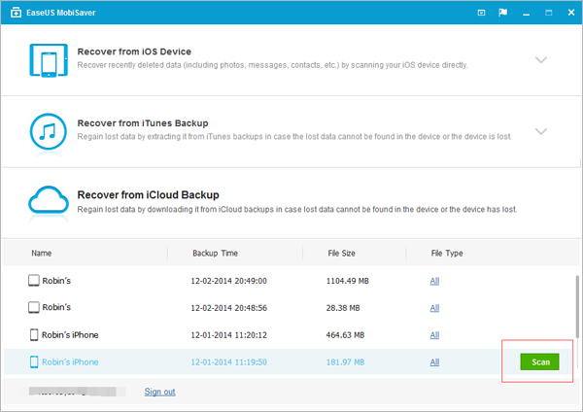Sort backups by the Name column header
The height and width of the screenshot is (412, 583).
pos(41,253)
